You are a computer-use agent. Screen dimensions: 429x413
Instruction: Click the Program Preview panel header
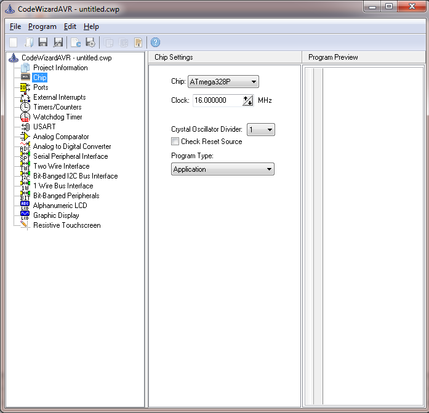(364, 57)
